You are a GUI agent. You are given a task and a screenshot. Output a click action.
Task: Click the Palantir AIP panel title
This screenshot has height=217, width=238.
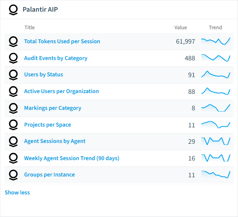click(40, 9)
